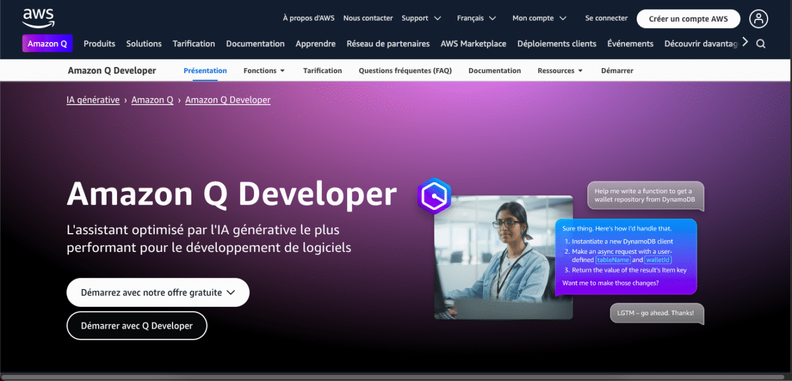Click the Nous contacter link

(x=368, y=18)
